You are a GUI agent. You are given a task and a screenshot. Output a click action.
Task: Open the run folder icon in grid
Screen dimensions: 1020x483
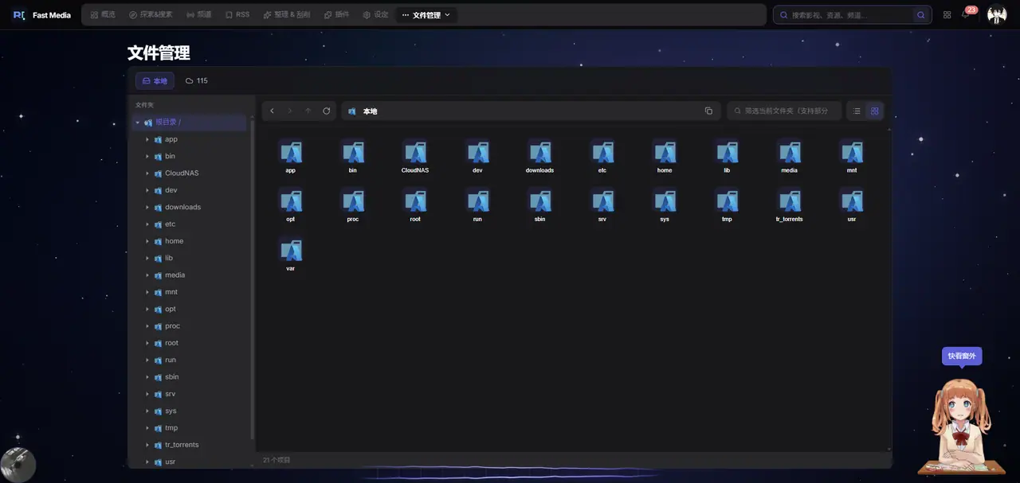point(477,201)
